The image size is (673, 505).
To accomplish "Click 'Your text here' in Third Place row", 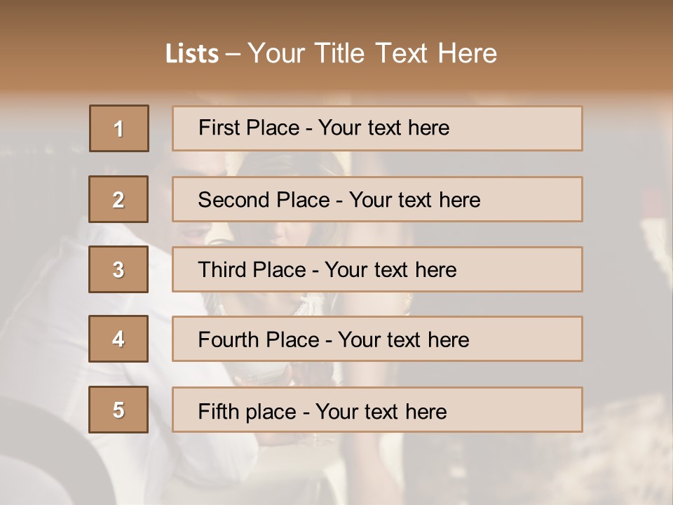I will click(x=390, y=270).
